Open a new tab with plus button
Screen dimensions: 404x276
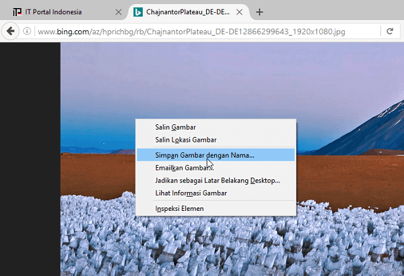click(259, 12)
